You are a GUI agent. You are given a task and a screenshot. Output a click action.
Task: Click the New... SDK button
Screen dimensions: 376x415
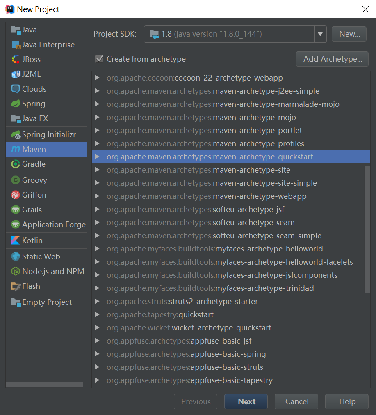(349, 34)
